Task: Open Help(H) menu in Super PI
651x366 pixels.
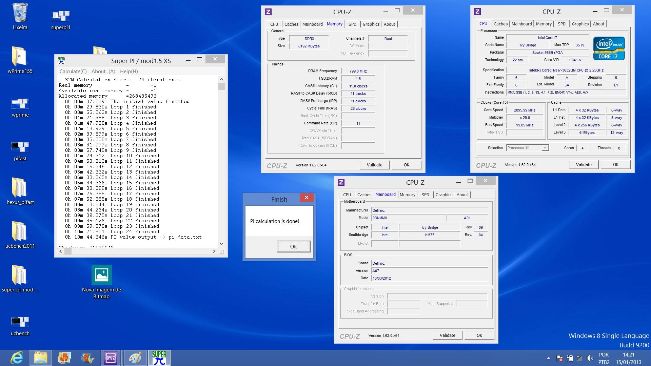Action: click(129, 71)
